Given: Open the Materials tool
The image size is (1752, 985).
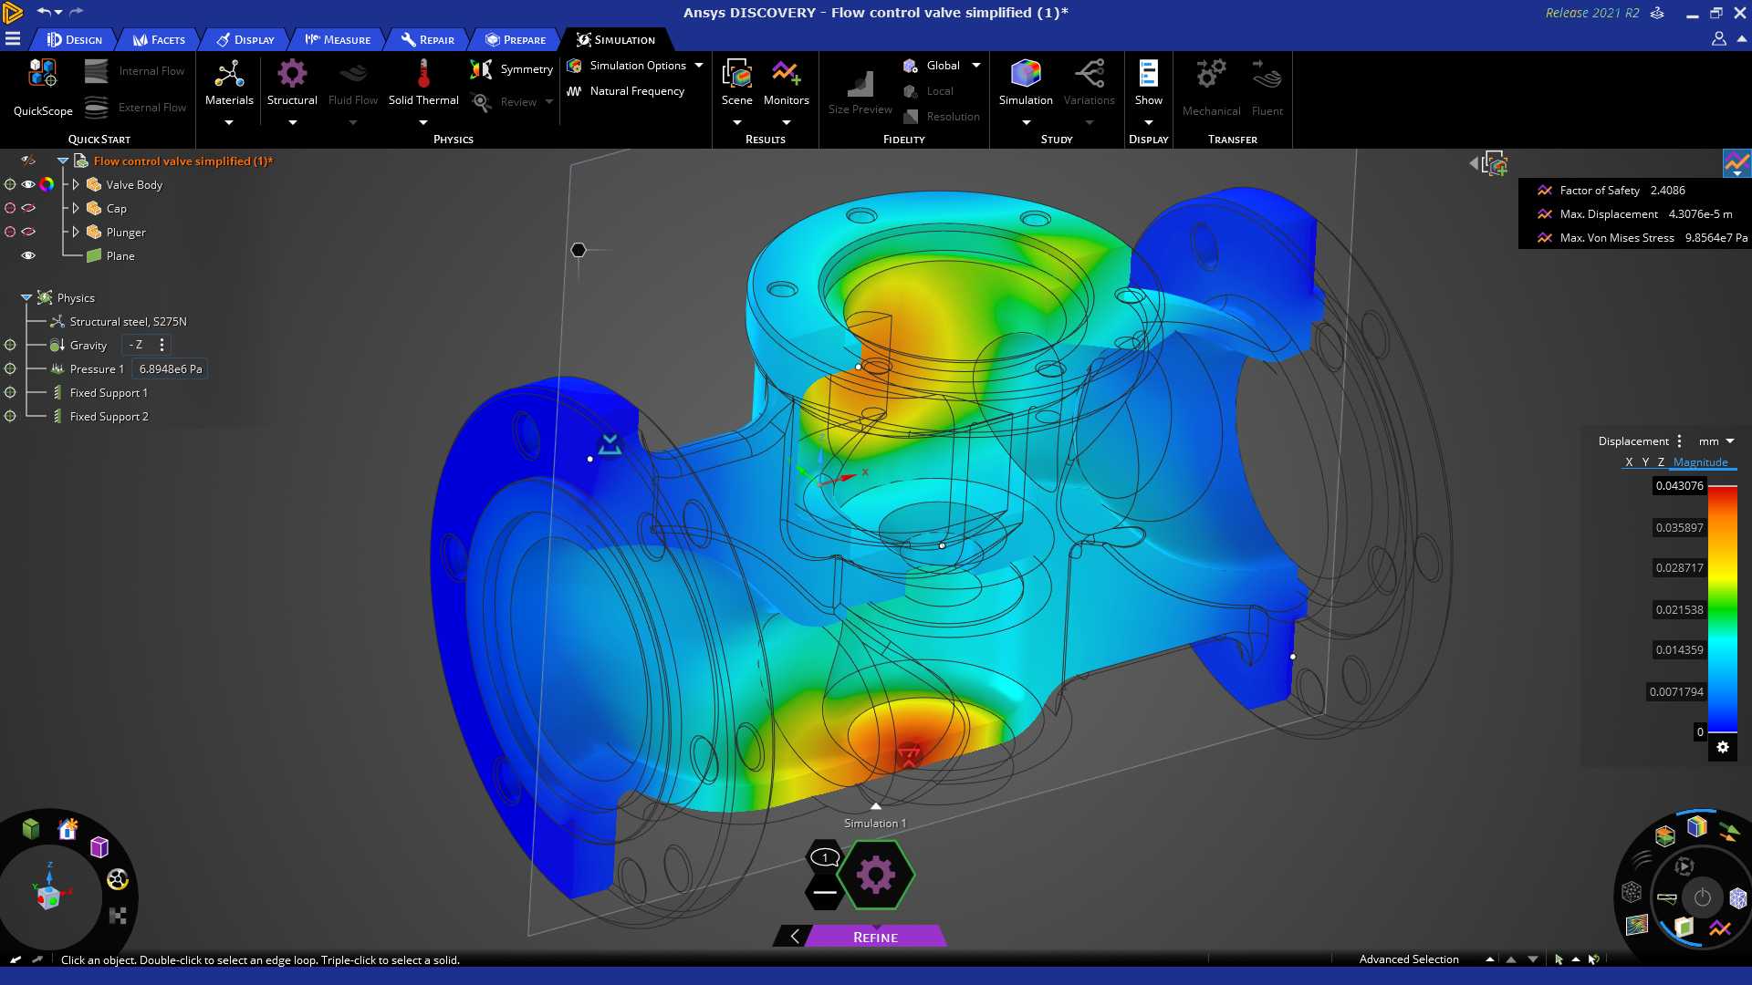Looking at the screenshot, I should (229, 84).
